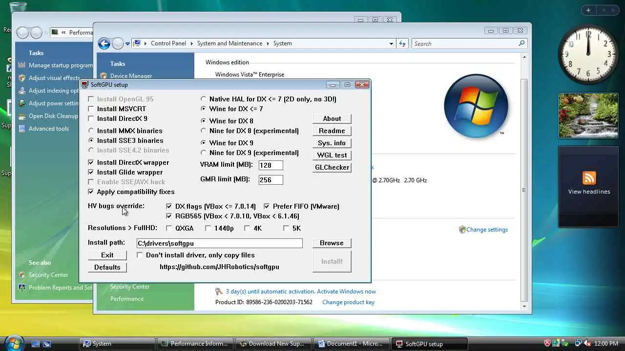Toggle Prefer FIFO (VMware) checkbox
Screen dimensions: 625x351
(x=267, y=206)
